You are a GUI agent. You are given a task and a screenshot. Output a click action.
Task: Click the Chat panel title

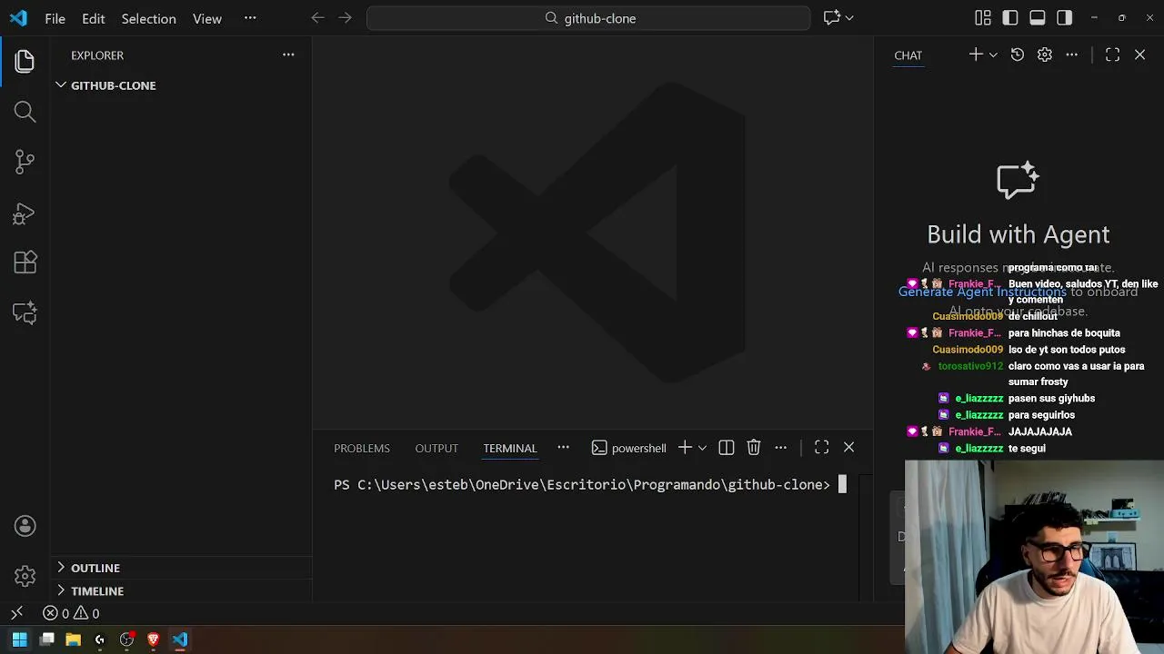point(908,55)
